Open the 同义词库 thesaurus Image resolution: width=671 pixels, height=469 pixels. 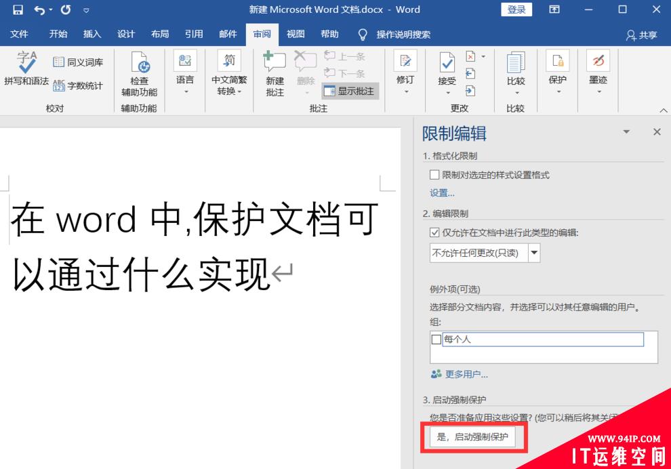coord(78,62)
